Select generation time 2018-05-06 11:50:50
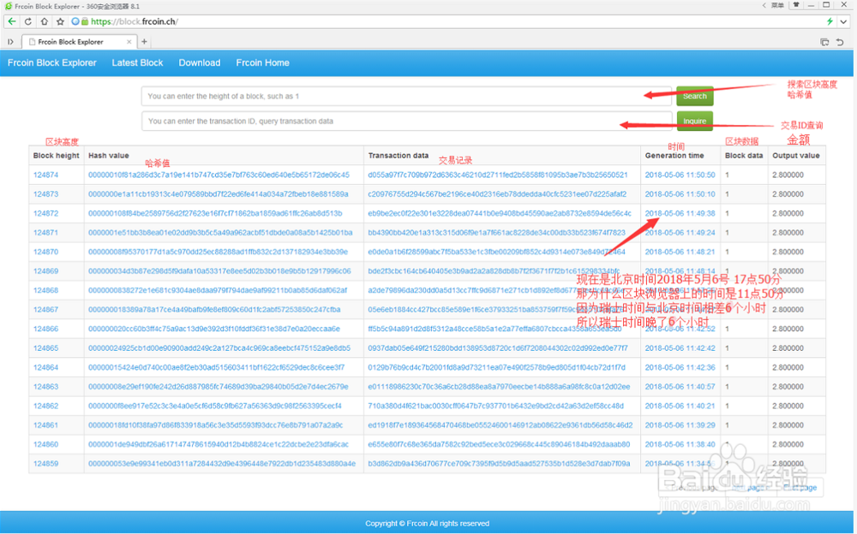857x534 pixels. point(680,175)
